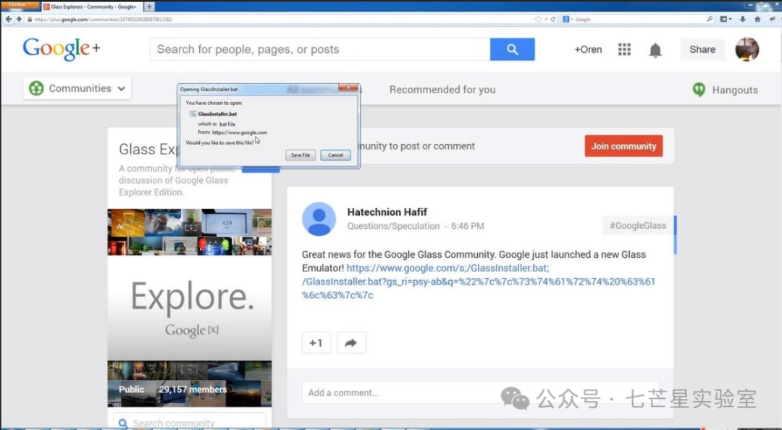Share the post with arrow icon

(351, 342)
